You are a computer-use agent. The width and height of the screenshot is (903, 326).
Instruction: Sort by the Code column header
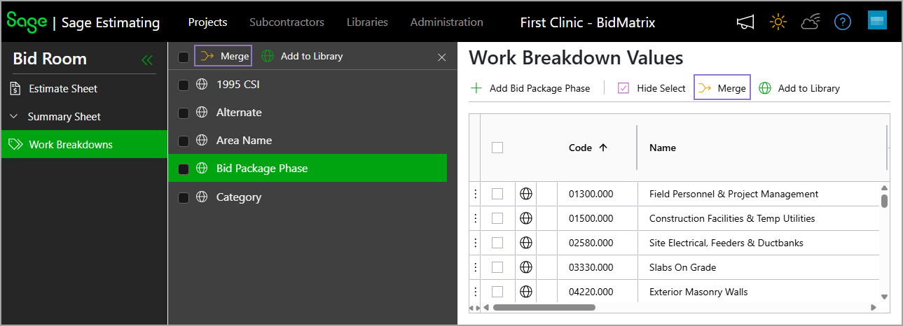(588, 148)
